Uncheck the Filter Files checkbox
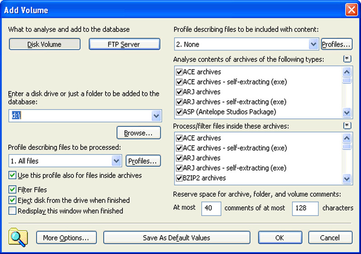The image size is (361, 254). point(13,190)
